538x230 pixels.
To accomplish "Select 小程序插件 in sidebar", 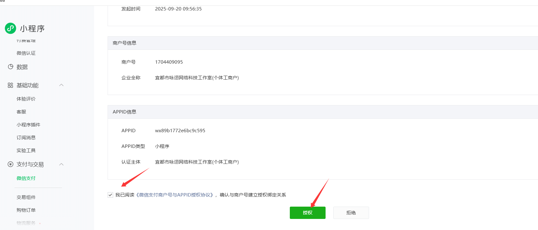I will (x=28, y=125).
